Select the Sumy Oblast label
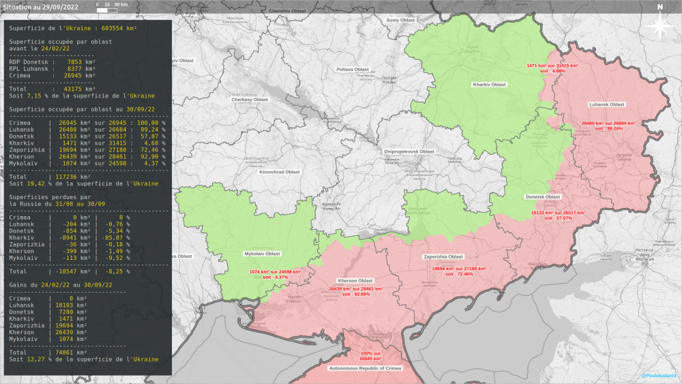This screenshot has width=682, height=384. click(401, 20)
